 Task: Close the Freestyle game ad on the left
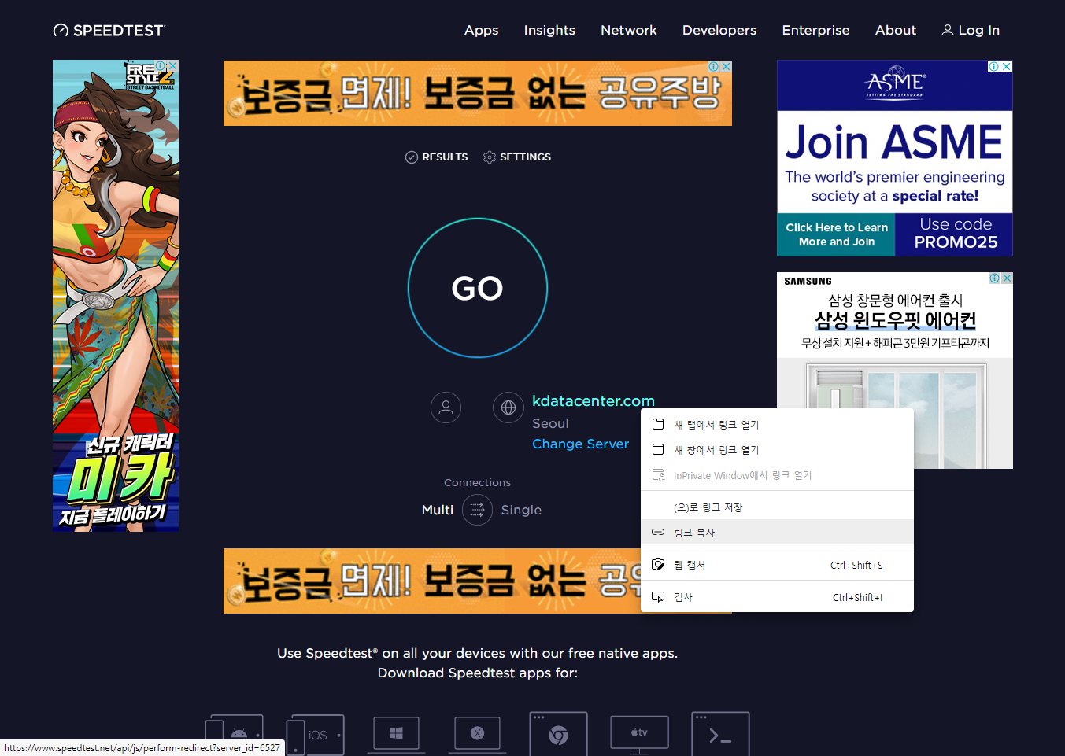172,66
